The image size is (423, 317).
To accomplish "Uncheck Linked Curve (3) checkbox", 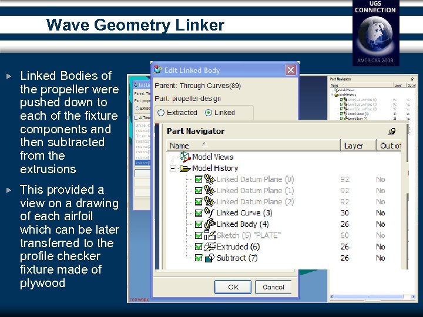I will click(x=199, y=213).
